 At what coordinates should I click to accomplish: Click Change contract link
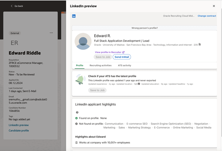point(207,16)
